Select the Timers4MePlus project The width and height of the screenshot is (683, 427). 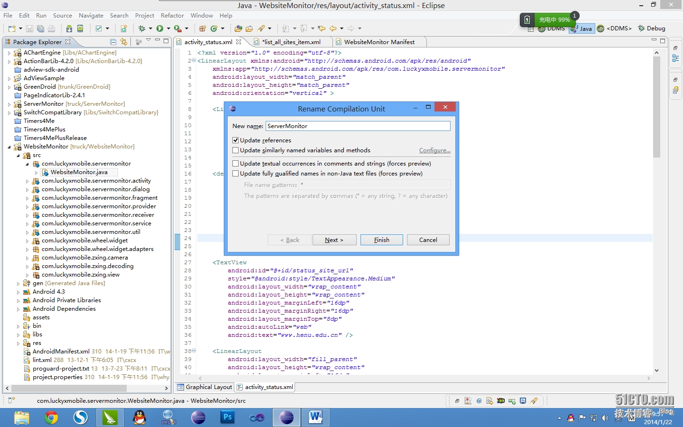coord(45,130)
